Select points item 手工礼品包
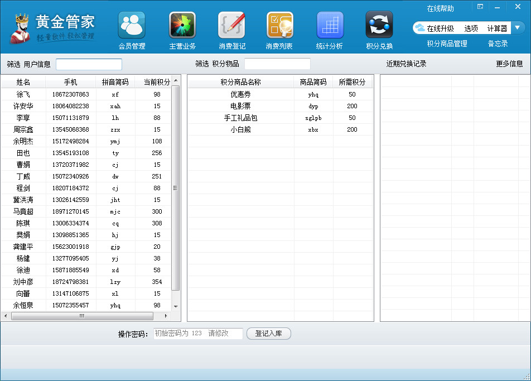The image size is (531, 381). 280,118
